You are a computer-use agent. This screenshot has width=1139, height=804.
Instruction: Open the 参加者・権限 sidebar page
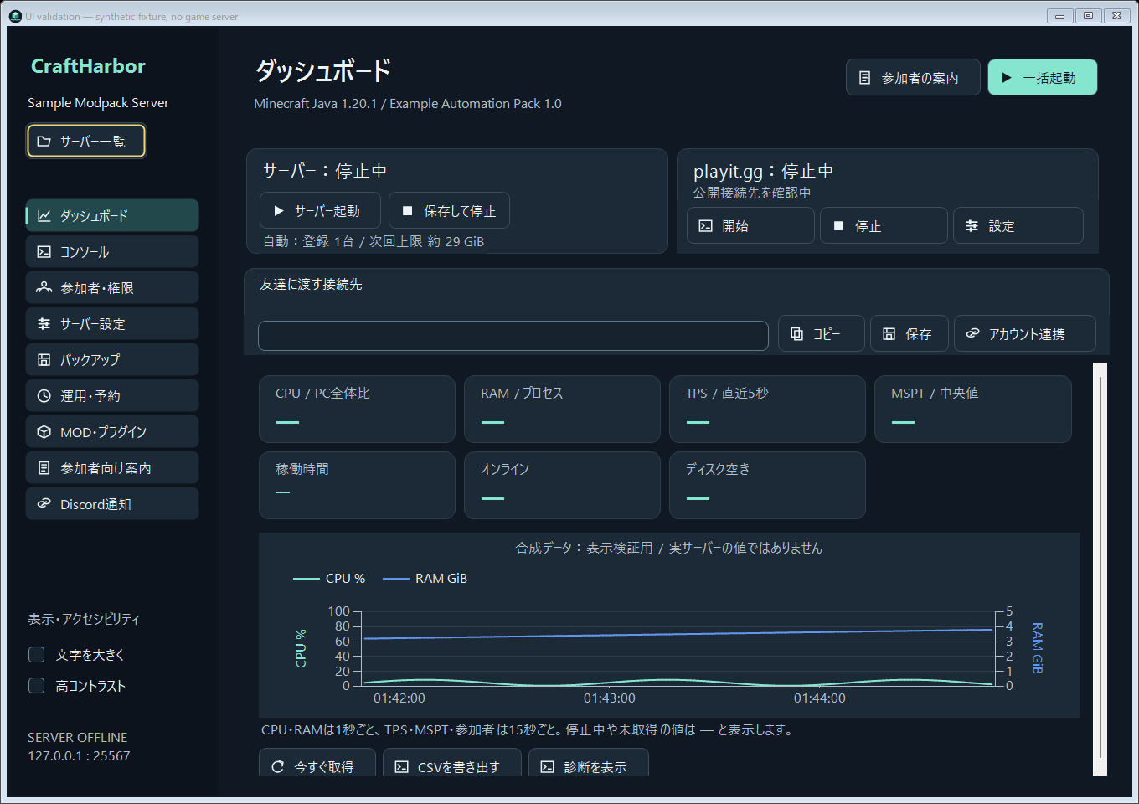112,287
